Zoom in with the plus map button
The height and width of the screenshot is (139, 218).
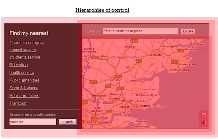click(204, 122)
